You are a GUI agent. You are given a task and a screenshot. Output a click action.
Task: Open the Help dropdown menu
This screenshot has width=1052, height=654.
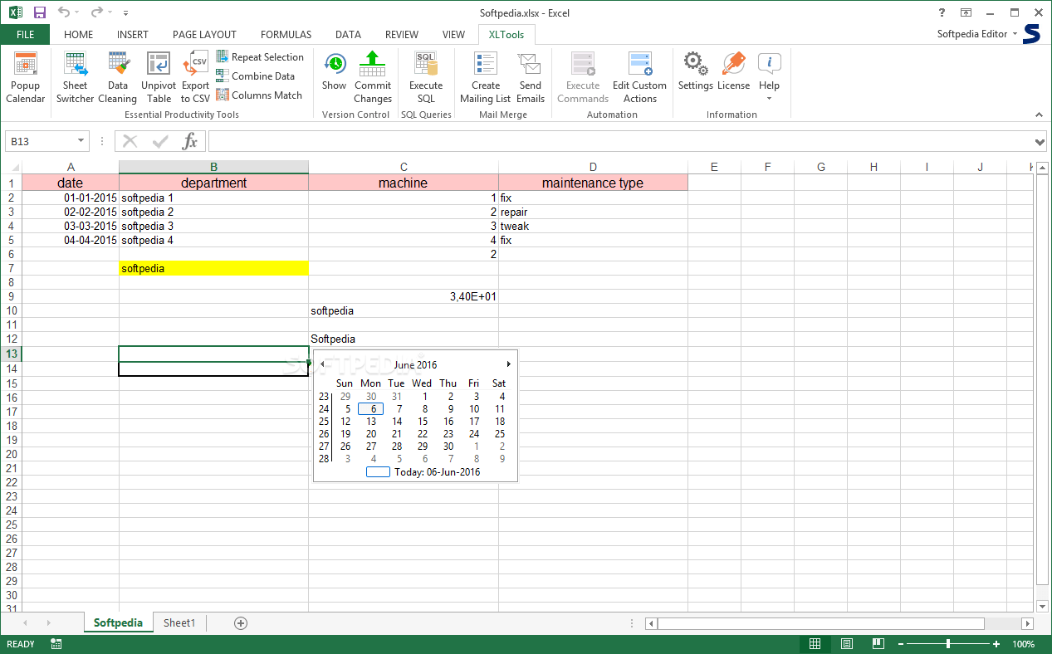(769, 77)
